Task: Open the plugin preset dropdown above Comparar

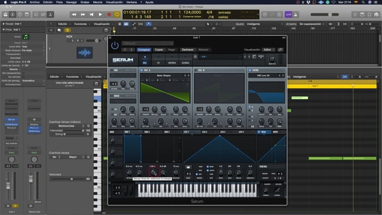Action: point(147,44)
